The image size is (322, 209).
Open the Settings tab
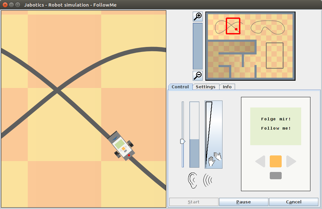tap(206, 87)
